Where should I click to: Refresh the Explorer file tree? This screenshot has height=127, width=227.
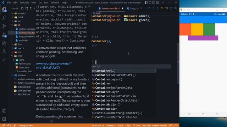pos(31,8)
